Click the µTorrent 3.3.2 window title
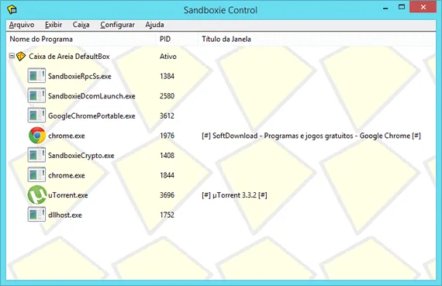The width and height of the screenshot is (442, 286). pyautogui.click(x=234, y=195)
